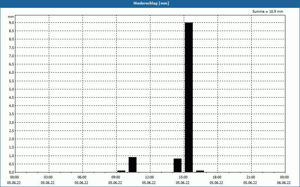Click the 0,0 y-axis label

11,172
